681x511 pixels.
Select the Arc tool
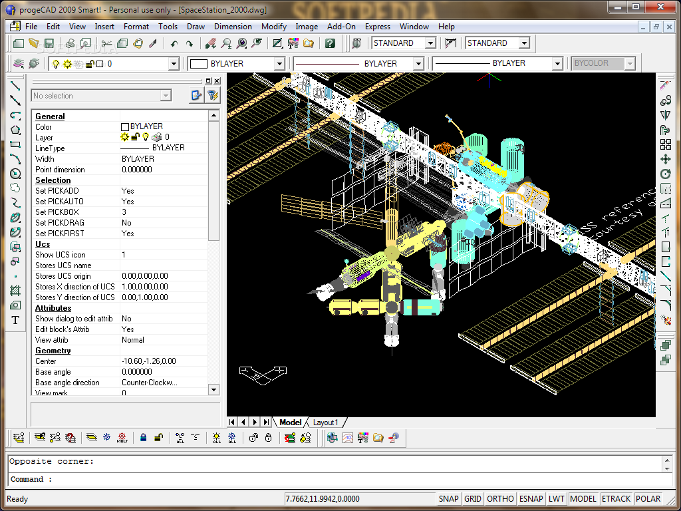[x=15, y=159]
